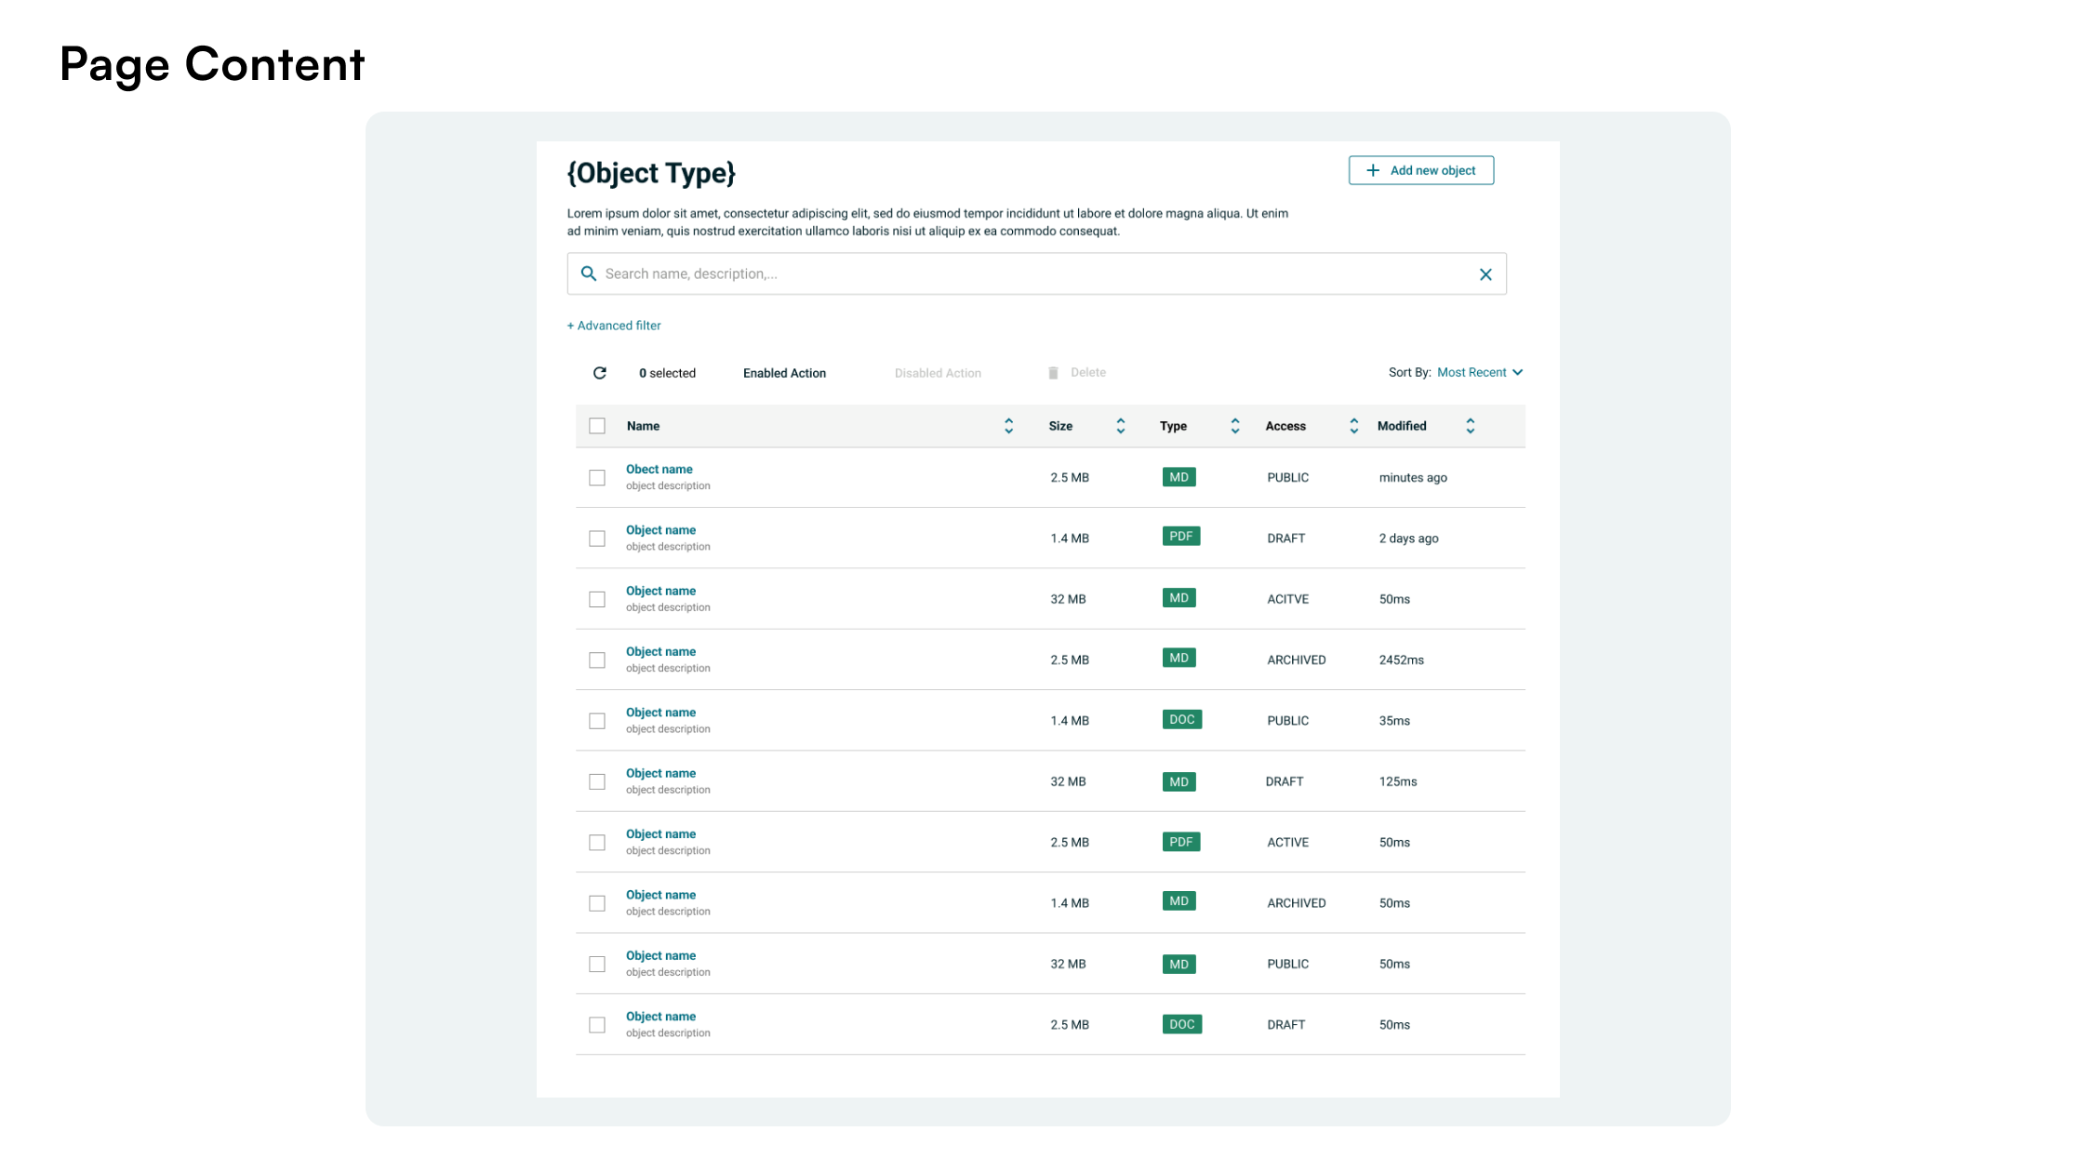Click the Type column sort arrows
The image size is (2091, 1158).
coord(1235,426)
